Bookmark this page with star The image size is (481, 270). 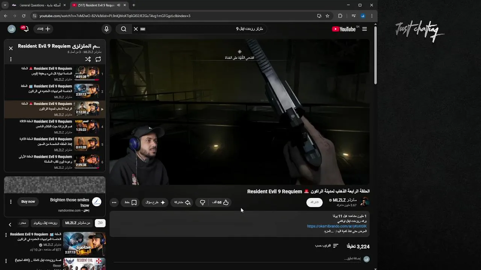[x=327, y=16]
